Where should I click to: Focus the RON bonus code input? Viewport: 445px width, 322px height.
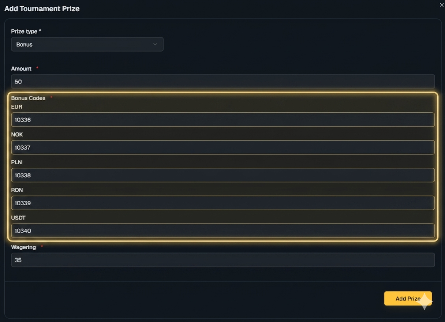223,203
